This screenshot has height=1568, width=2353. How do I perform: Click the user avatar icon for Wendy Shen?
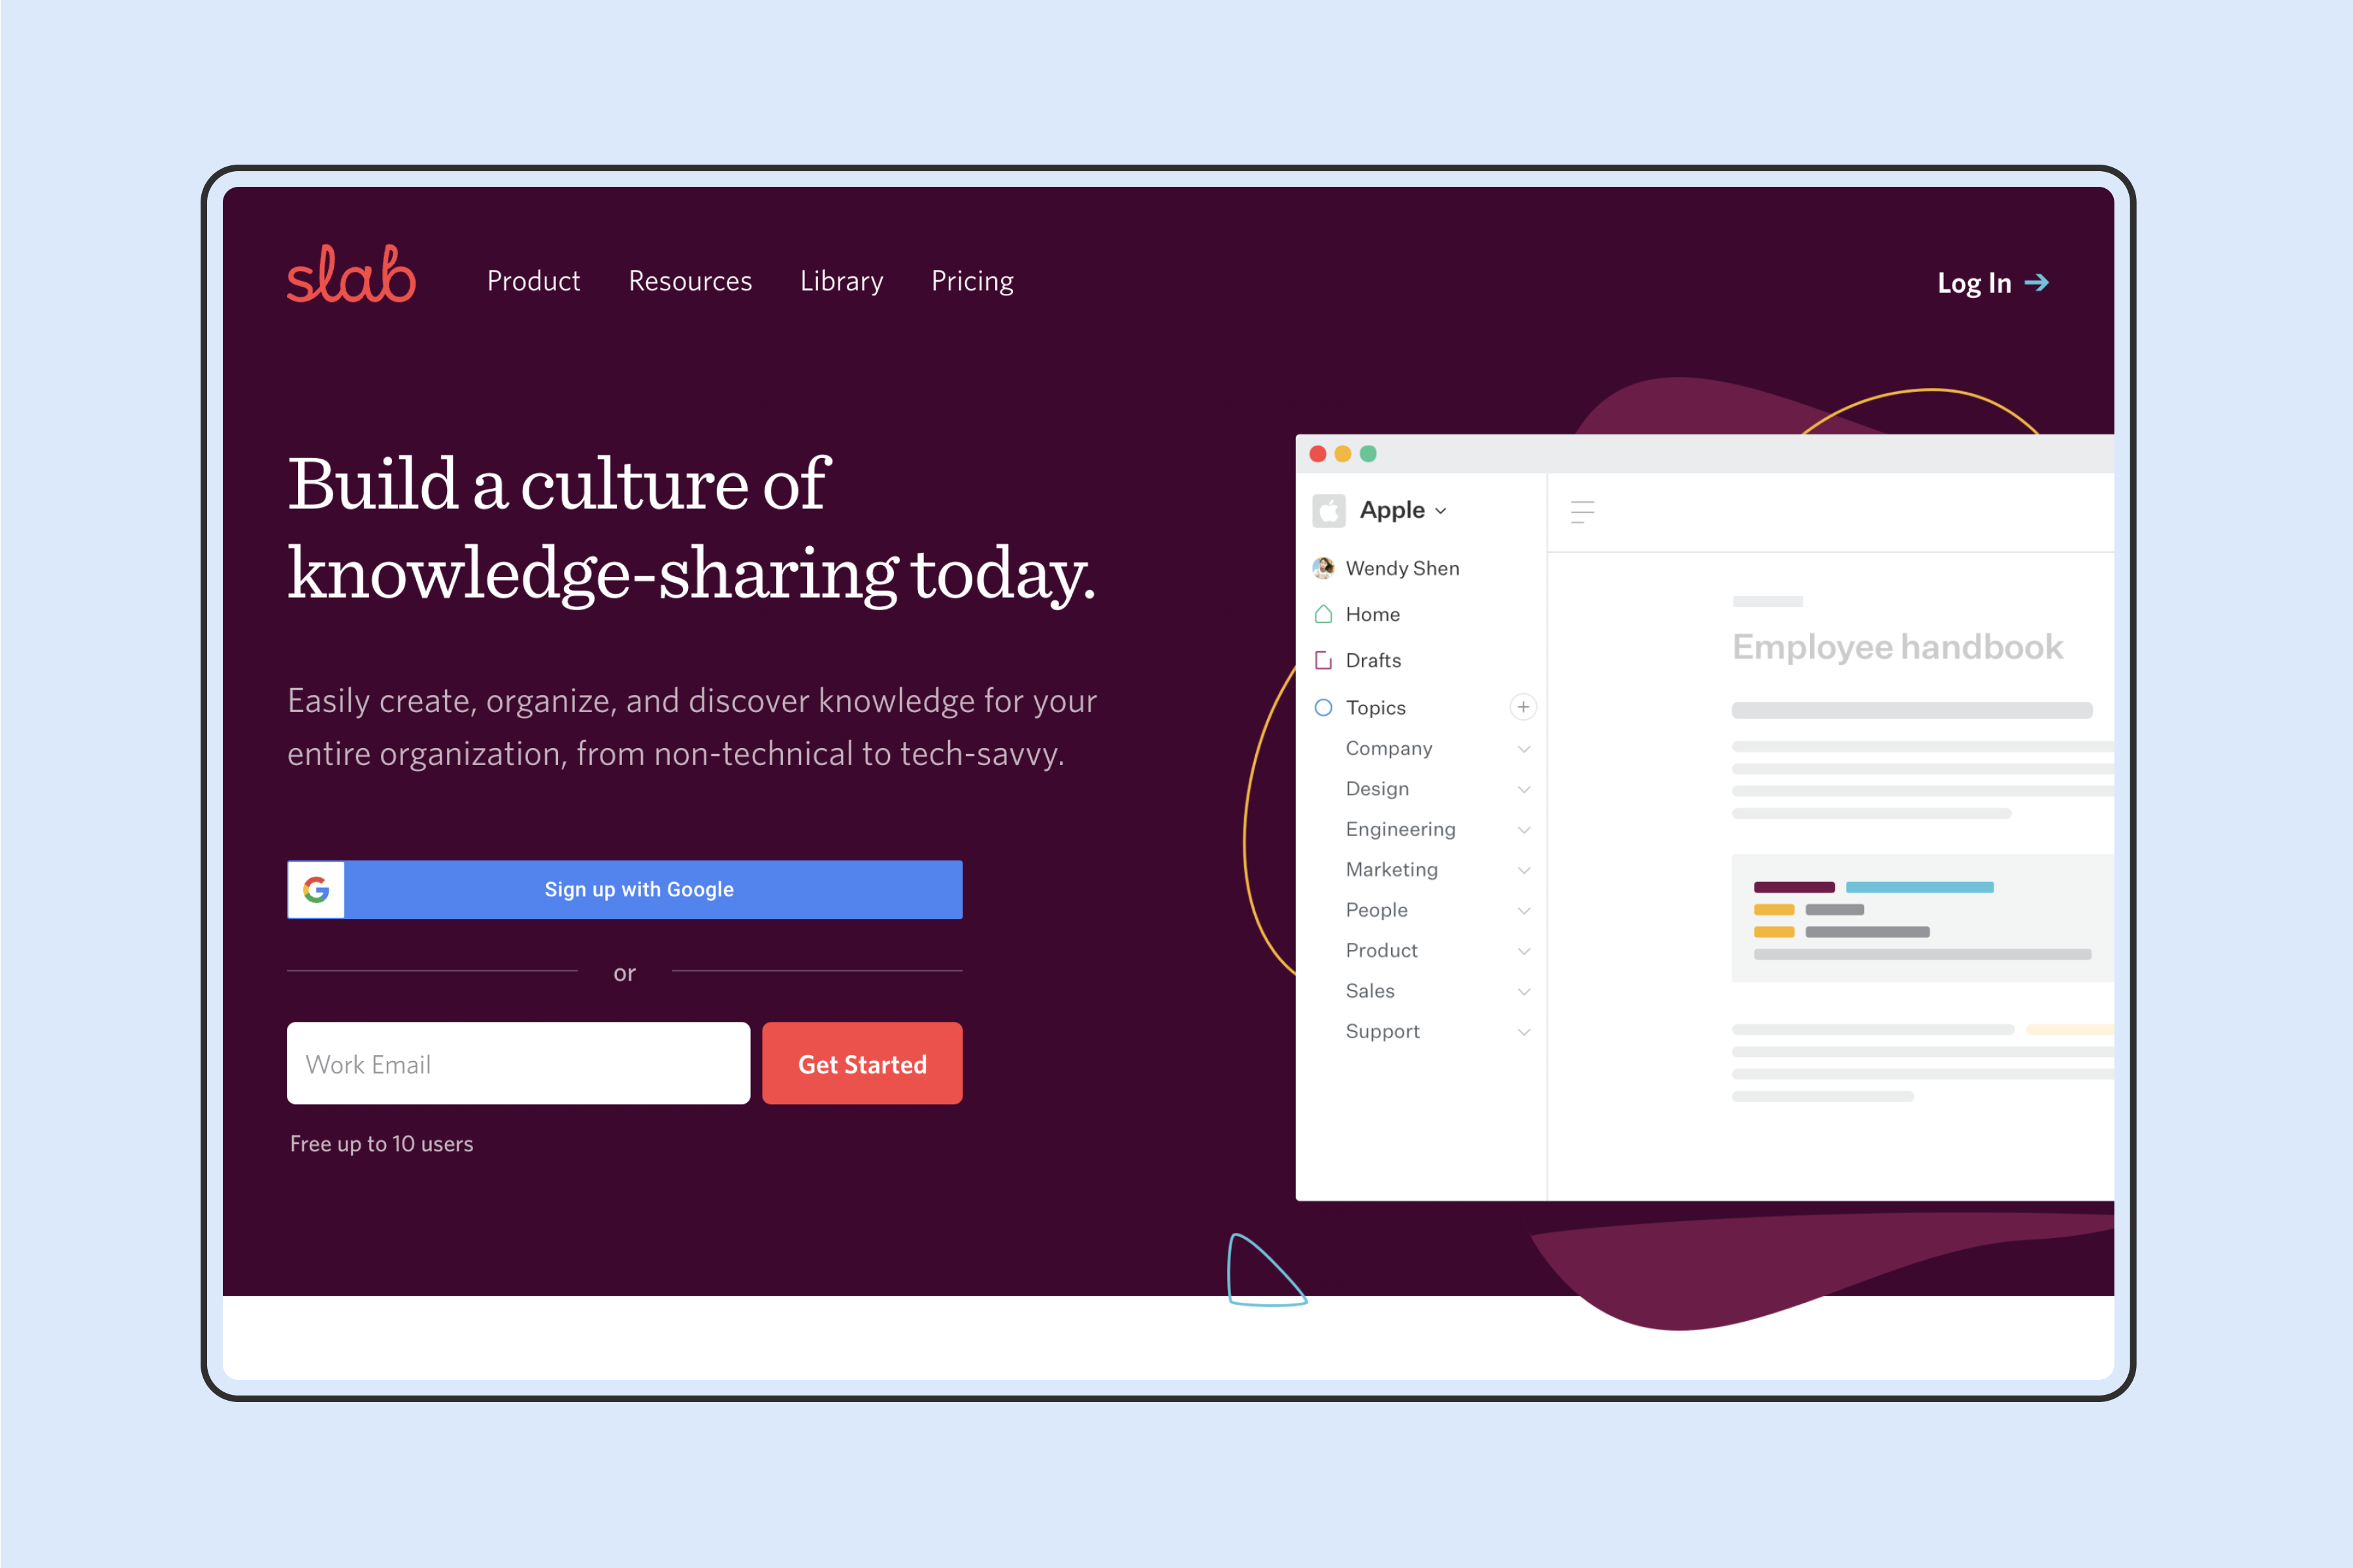coord(1326,567)
